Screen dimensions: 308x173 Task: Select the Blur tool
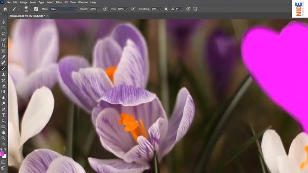tap(3, 98)
